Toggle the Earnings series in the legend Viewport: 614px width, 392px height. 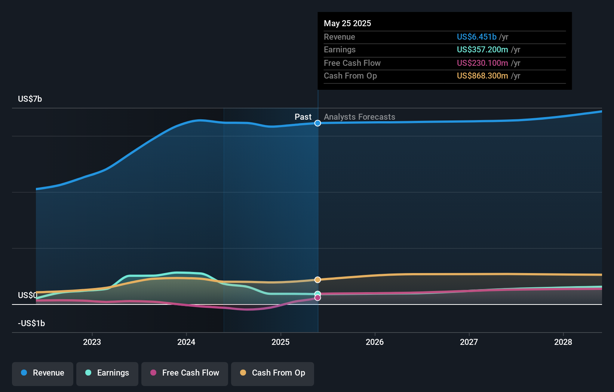point(107,374)
